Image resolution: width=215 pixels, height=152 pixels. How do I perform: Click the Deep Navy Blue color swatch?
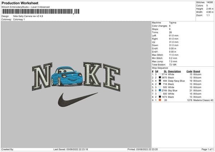click(160, 81)
